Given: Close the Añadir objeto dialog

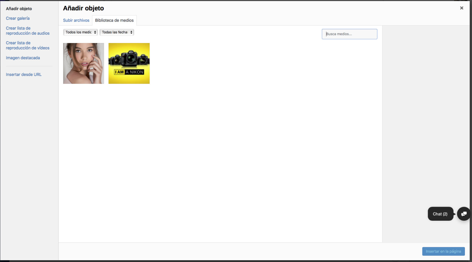Looking at the screenshot, I should click(461, 8).
